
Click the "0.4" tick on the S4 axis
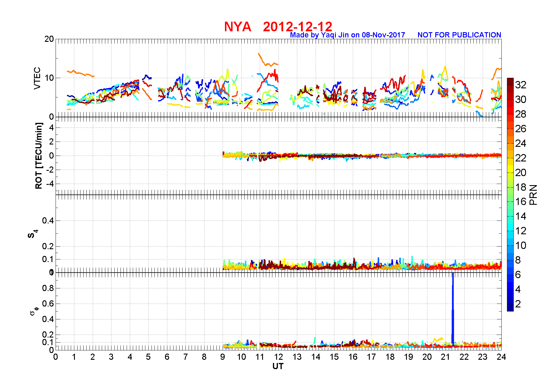point(48,221)
